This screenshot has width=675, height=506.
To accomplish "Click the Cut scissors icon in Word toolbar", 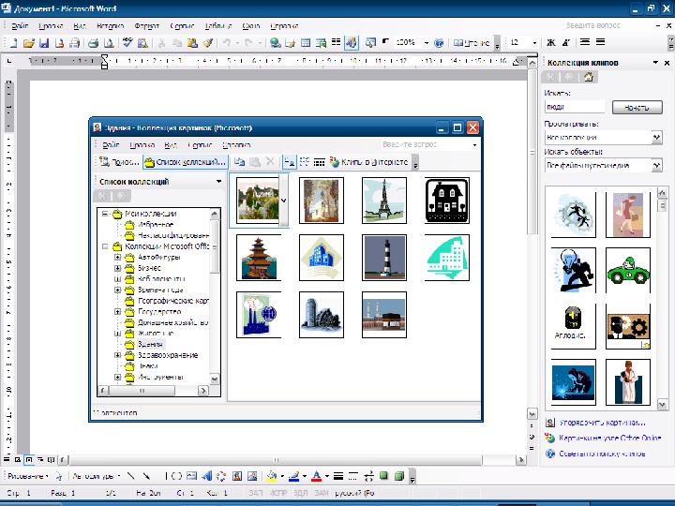I will tap(161, 43).
